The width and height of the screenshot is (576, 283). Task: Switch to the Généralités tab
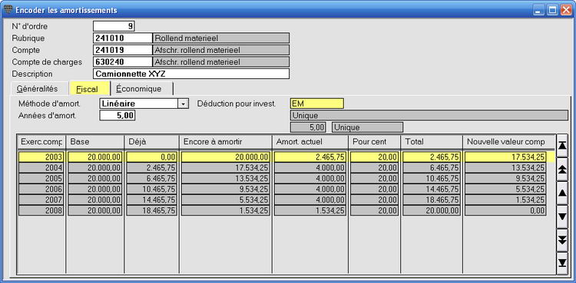(x=37, y=89)
